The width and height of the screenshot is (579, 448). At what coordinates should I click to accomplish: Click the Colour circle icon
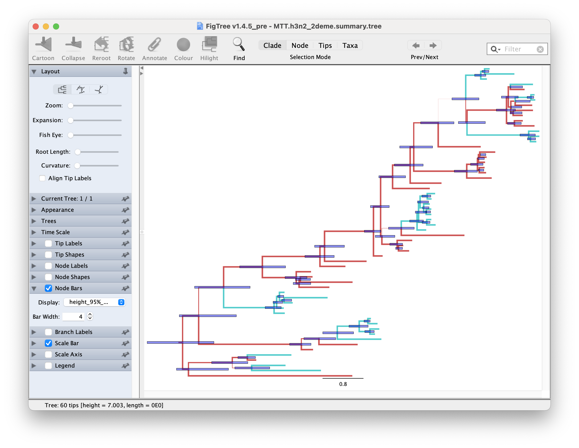[x=183, y=45]
